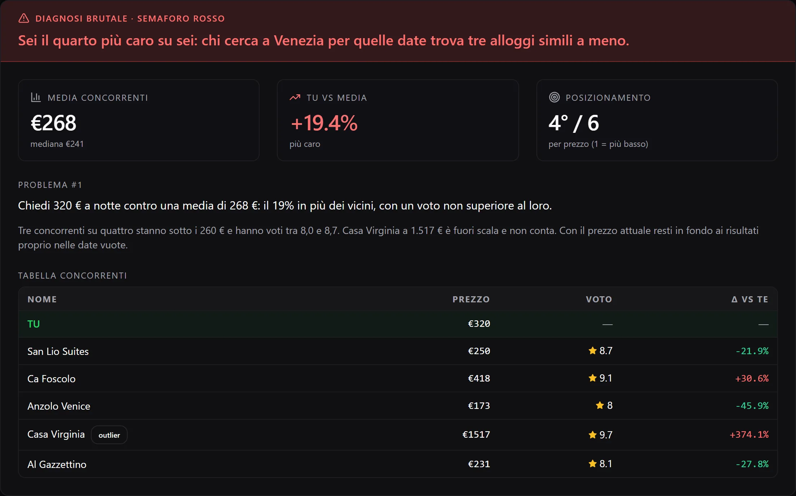Select the Ca Foscolo name
796x496 pixels.
tap(52, 379)
